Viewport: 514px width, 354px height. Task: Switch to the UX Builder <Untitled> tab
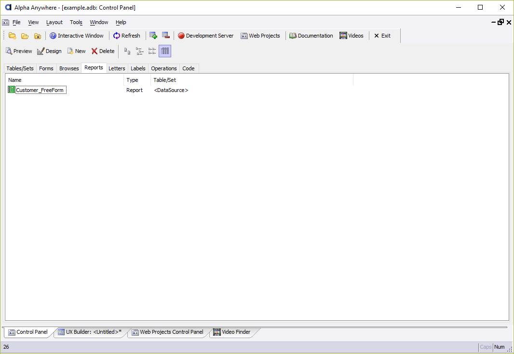(90, 332)
